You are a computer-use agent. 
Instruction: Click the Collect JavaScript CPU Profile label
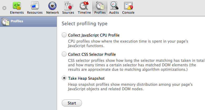[x=94, y=35]
